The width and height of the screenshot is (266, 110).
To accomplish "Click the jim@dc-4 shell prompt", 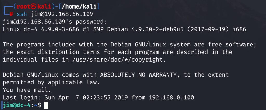I will pyautogui.click(x=17, y=105).
